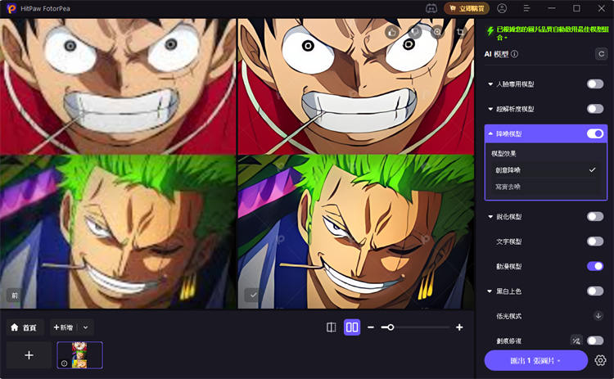Screen dimensions: 614x379
Task: Open the hamburger menu in title bar
Action: click(526, 8)
